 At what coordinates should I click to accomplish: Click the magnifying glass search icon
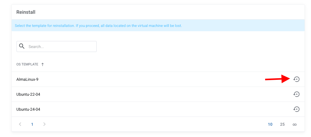(x=22, y=46)
